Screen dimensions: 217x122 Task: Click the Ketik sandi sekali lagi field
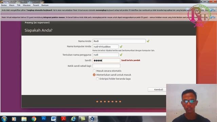(106, 66)
